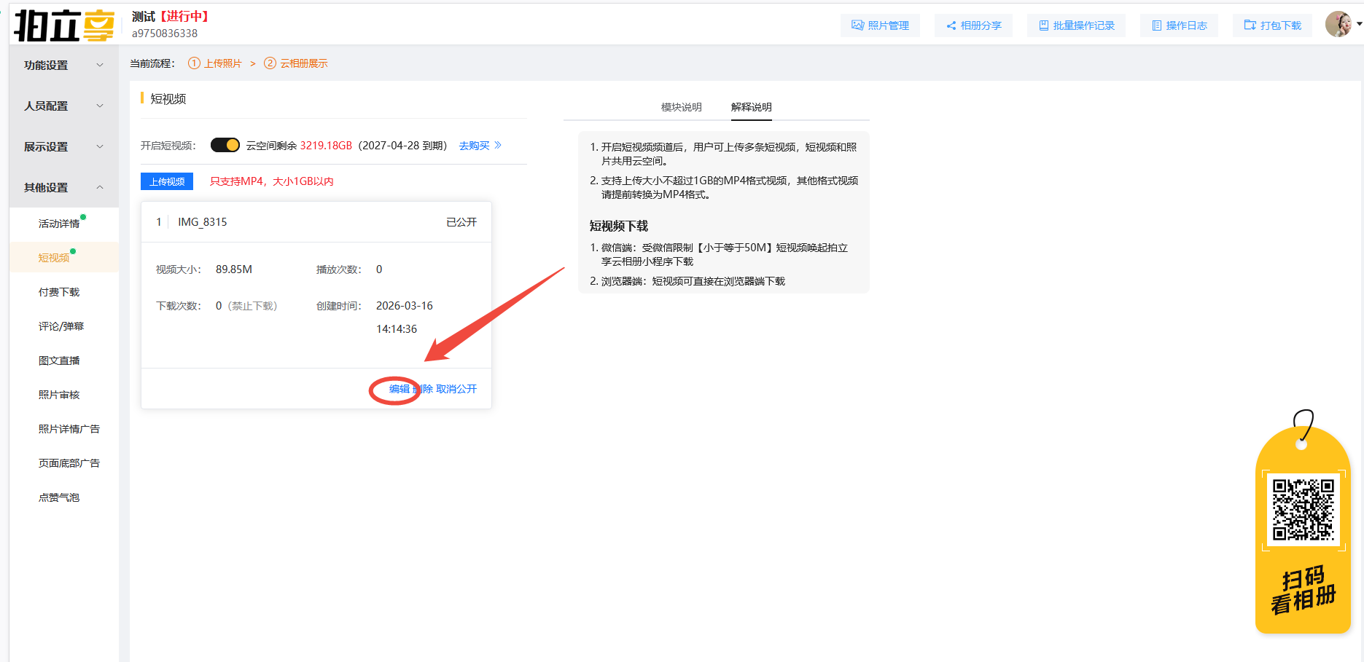Switch to the 模块说明 tab

(680, 106)
